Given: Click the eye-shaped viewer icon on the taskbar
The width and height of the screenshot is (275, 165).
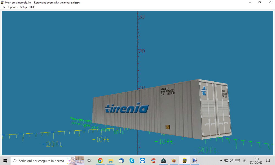Looking at the screenshot, I should pos(174,161).
